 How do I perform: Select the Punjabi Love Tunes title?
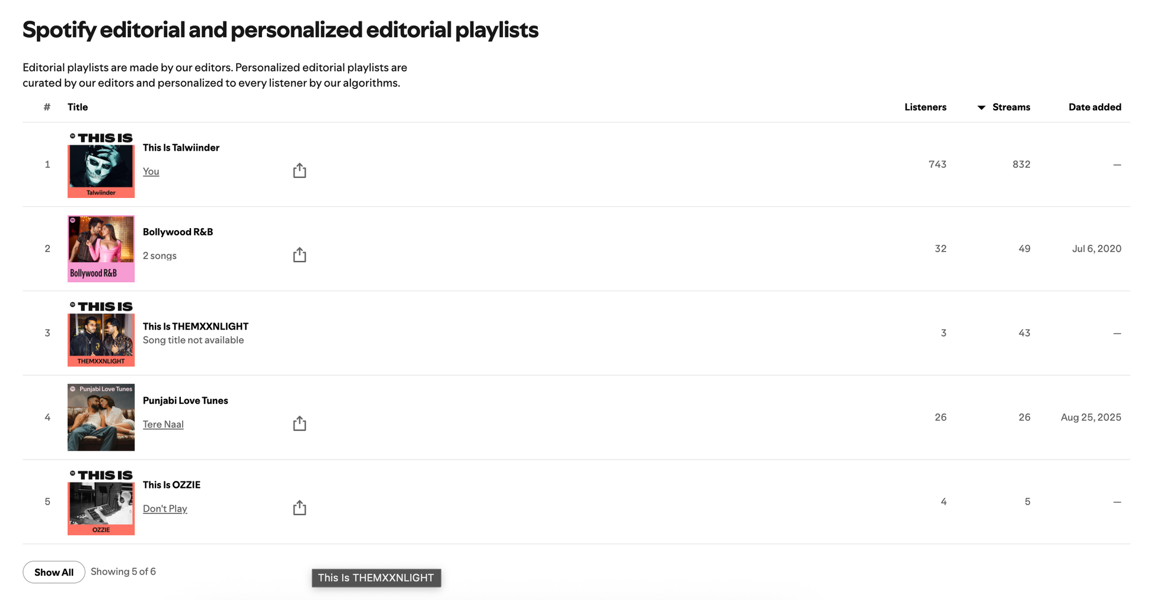point(185,401)
